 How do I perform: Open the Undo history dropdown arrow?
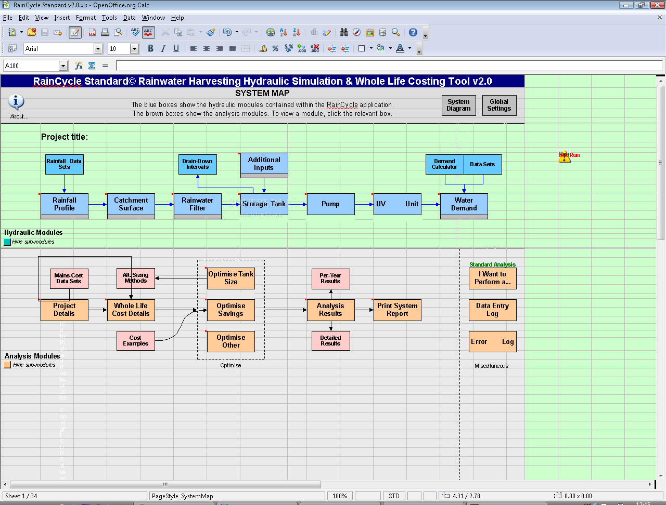click(x=237, y=32)
